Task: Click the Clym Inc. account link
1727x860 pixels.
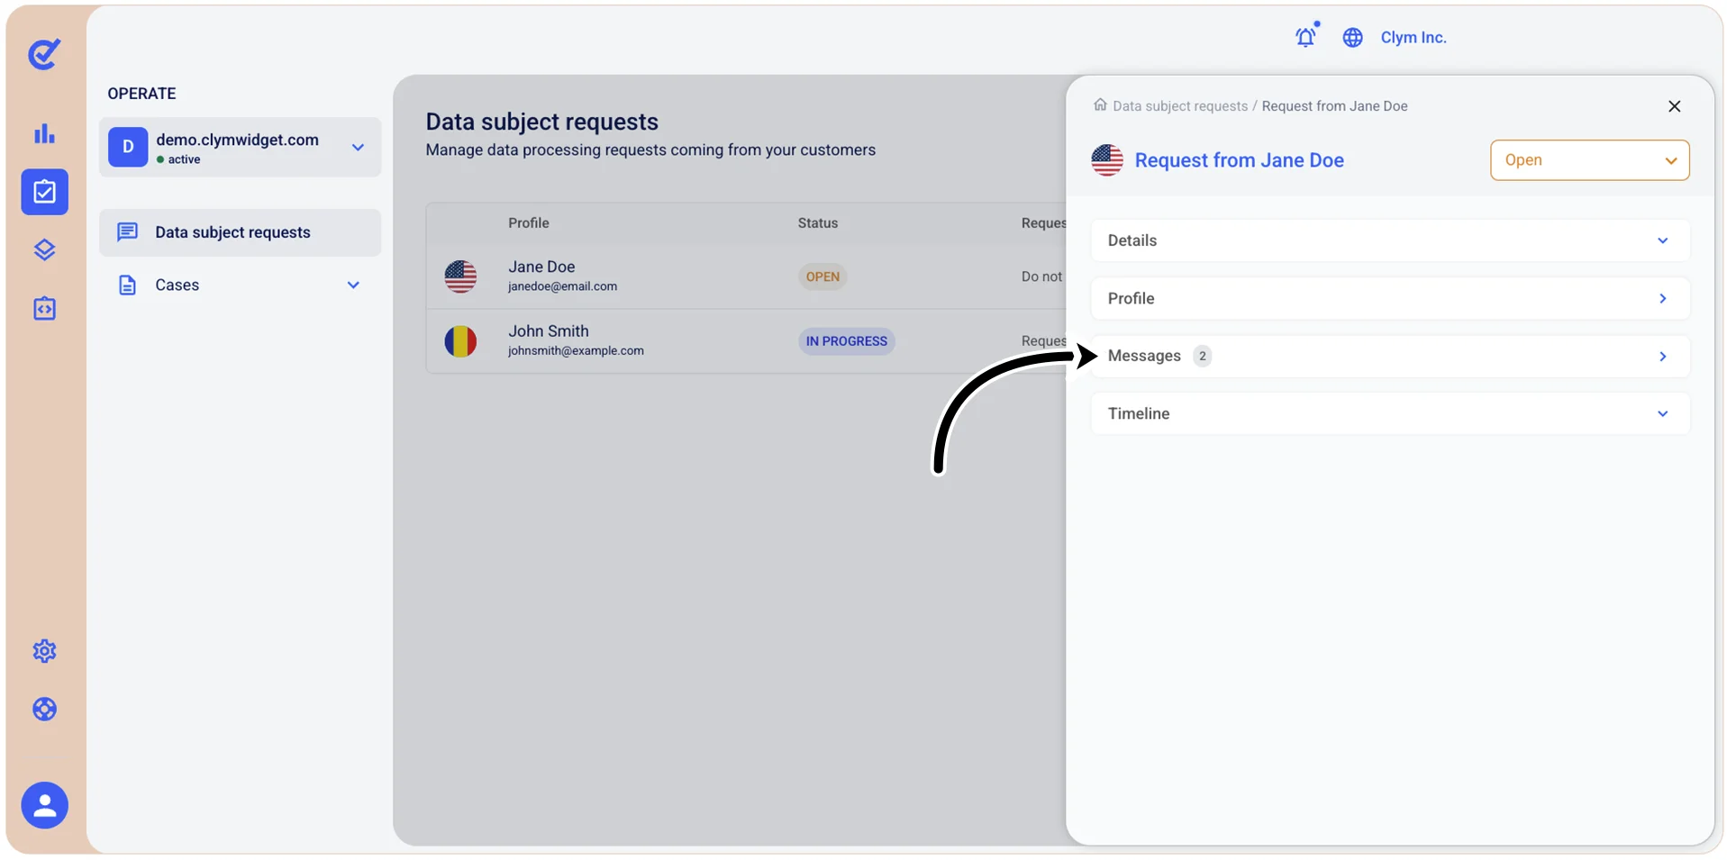Action: click(x=1413, y=37)
